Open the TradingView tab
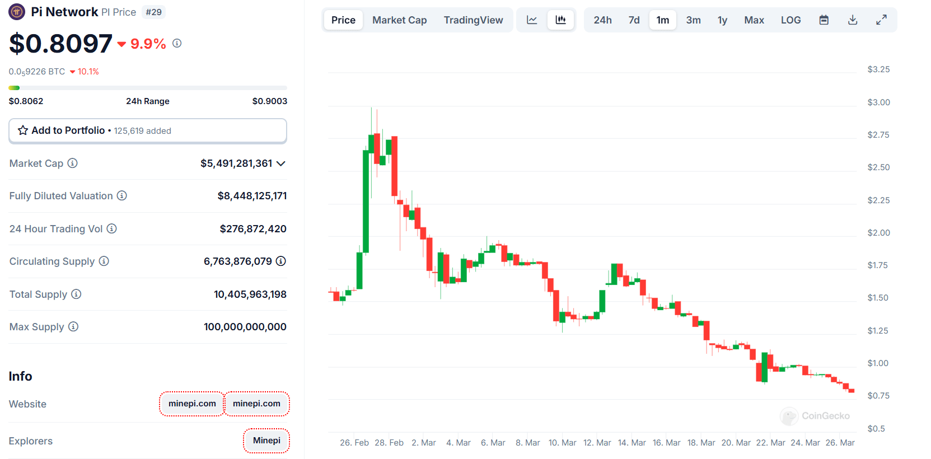This screenshot has height=459, width=931. pos(473,20)
